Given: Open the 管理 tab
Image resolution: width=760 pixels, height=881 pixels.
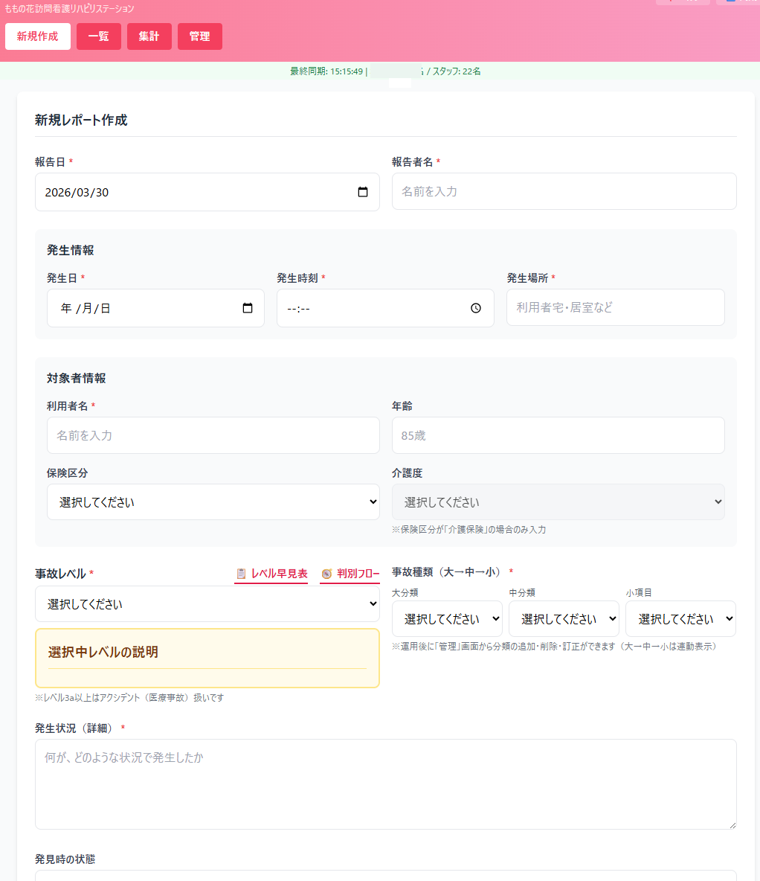Looking at the screenshot, I should pos(200,36).
